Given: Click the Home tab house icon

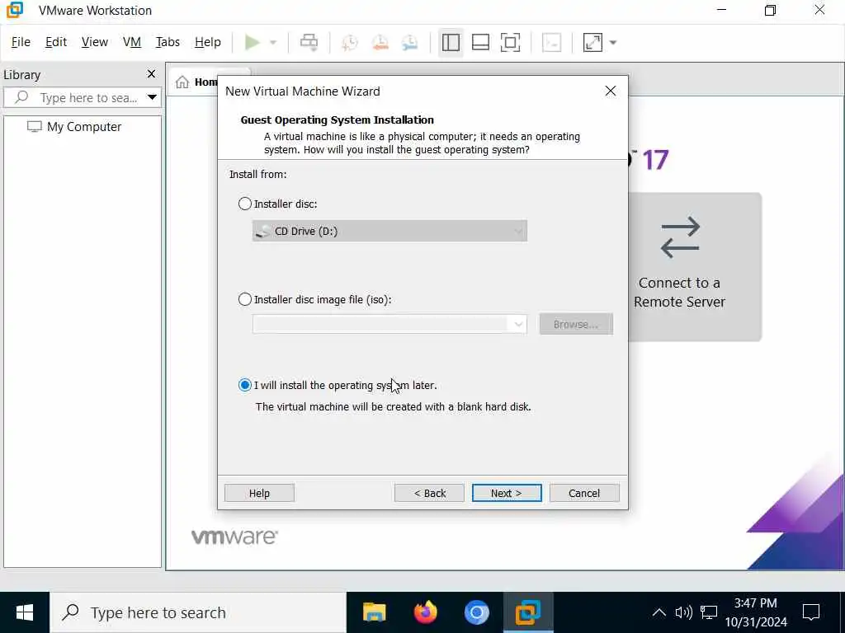Looking at the screenshot, I should coord(182,82).
